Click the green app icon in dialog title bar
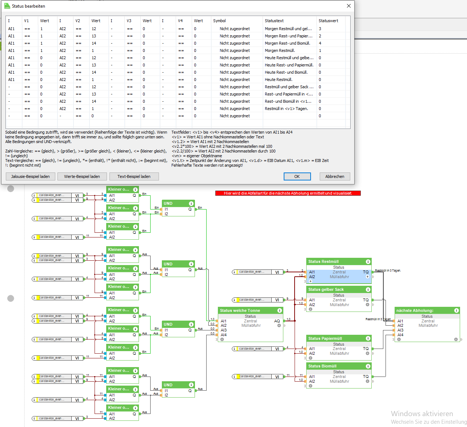 coord(7,6)
